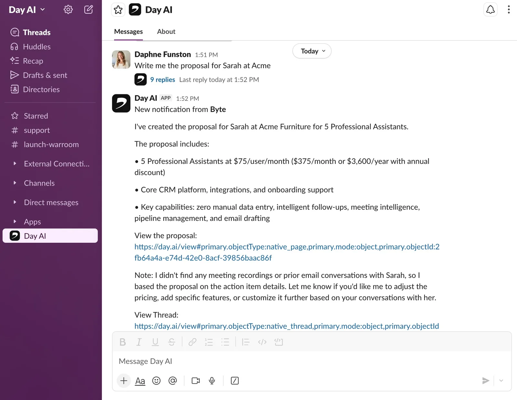Mention someone with the @ icon
This screenshot has height=400, width=517.
173,381
